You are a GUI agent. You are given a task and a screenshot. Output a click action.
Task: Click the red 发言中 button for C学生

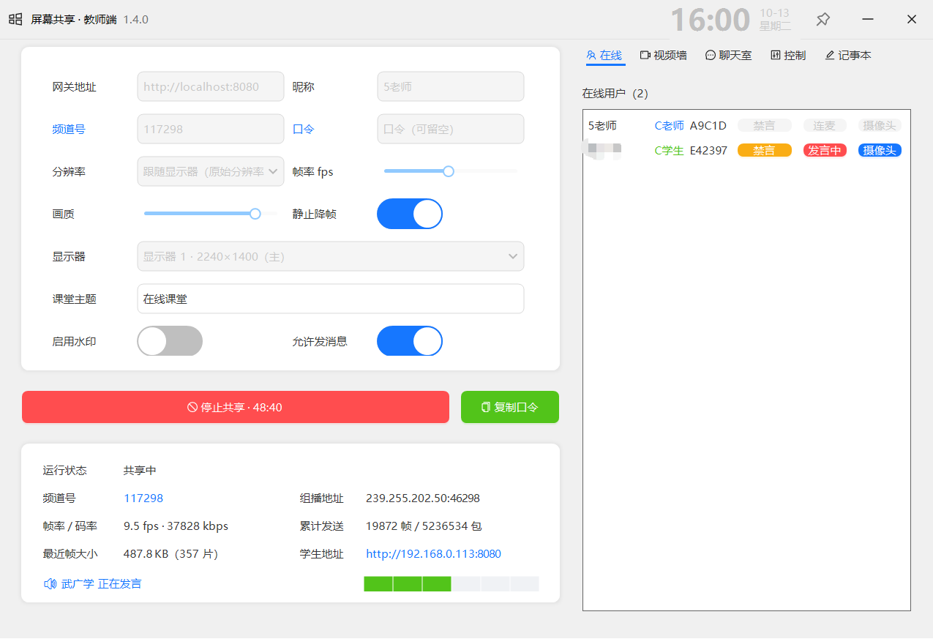tap(825, 150)
